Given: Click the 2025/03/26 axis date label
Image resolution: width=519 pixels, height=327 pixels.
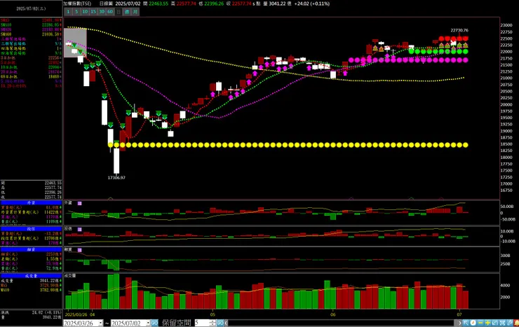Looking at the screenshot, I should coord(77,314).
